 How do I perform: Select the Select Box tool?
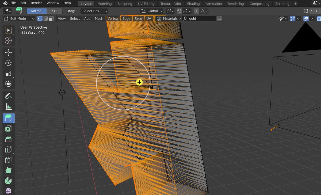point(9,30)
